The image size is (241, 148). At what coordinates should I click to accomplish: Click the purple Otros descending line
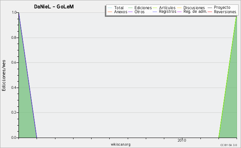pyautogui.click(x=28, y=75)
